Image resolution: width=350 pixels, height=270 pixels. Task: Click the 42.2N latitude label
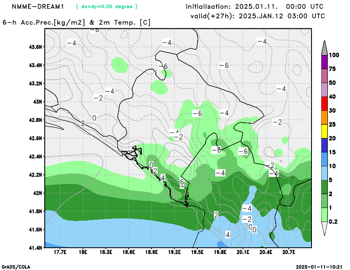[35, 175]
